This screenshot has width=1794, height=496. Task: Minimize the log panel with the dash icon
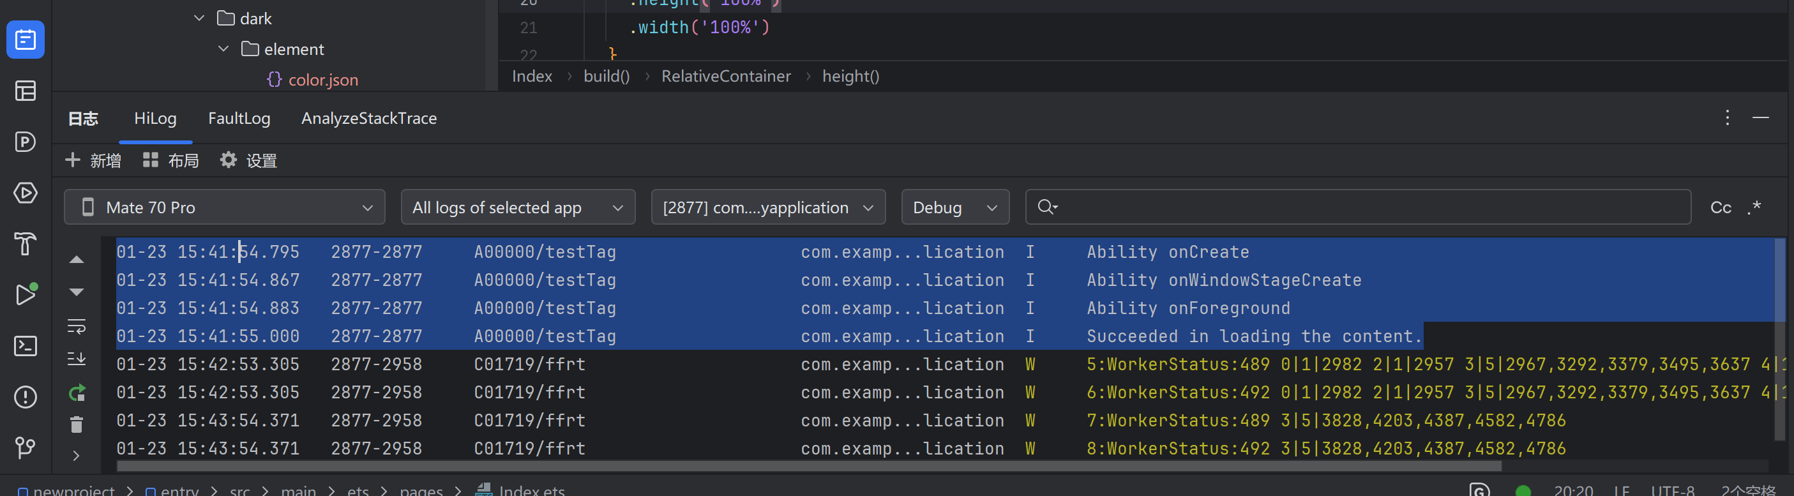(x=1761, y=117)
